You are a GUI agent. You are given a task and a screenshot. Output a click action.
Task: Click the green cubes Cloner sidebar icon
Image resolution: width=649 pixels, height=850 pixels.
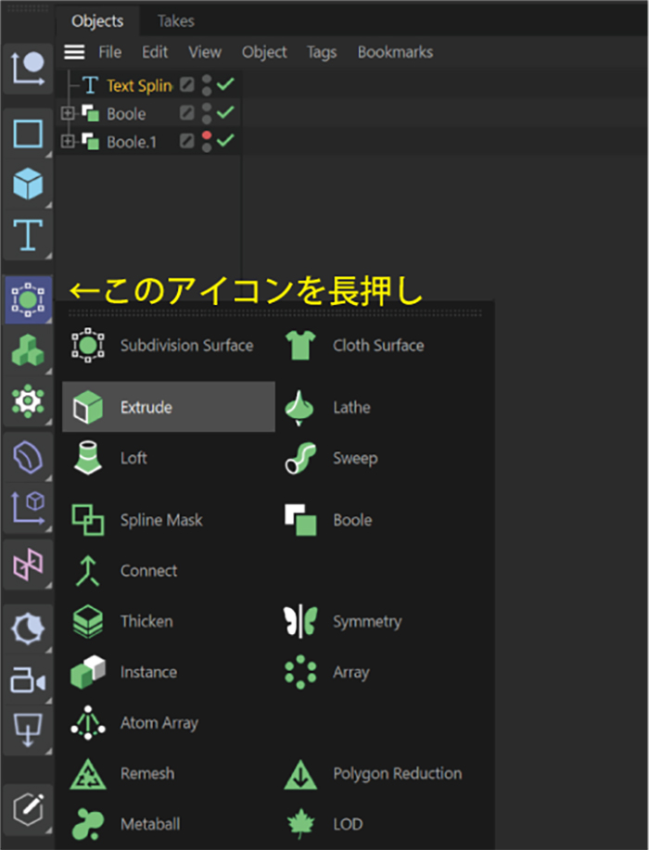28,350
